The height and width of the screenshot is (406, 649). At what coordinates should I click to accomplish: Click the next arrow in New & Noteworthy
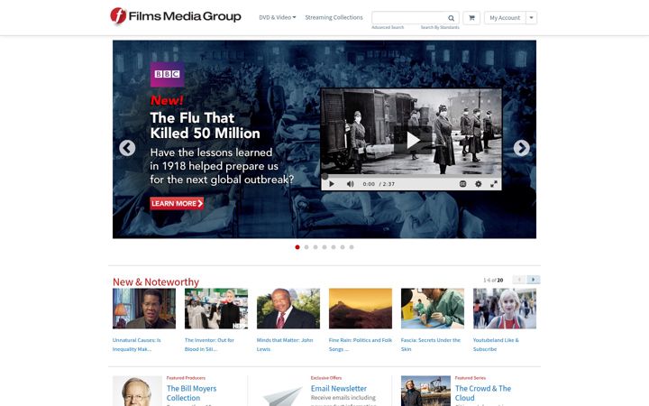pyautogui.click(x=533, y=280)
